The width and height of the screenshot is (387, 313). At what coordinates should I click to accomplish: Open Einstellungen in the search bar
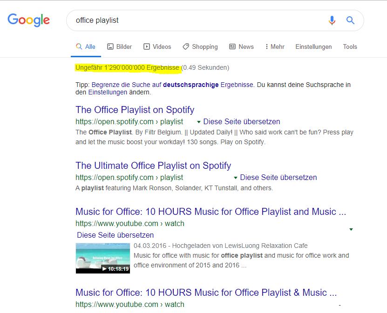[313, 47]
